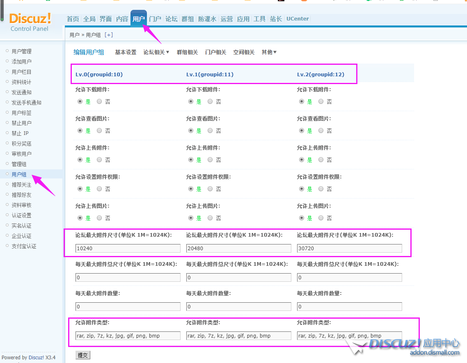This screenshot has height=363, width=467.
Task: Open the 全局 top navigation tab
Action: (89, 19)
